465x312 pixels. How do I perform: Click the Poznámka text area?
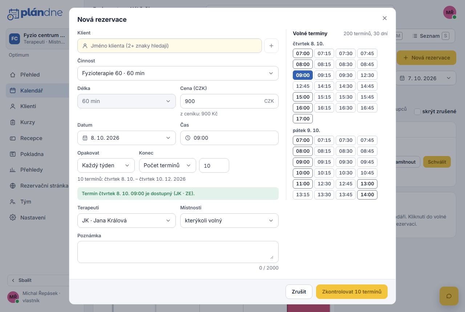point(178,252)
